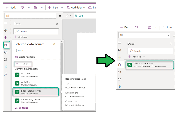The width and height of the screenshot is (178, 114).
Task: Click Paste clipboard icon in left window
Action: click(35, 8)
